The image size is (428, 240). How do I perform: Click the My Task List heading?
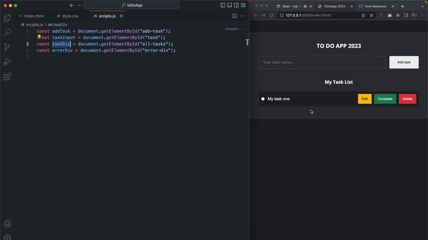point(338,82)
